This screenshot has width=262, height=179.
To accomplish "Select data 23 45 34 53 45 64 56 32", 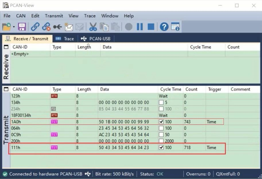I will click(124, 128).
